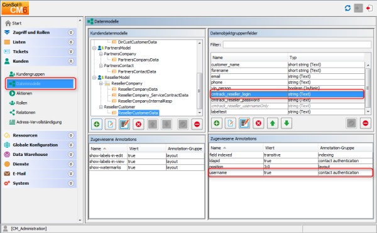The height and width of the screenshot is (233, 377).
Task: Click grey checkmark icon under Datenobjektgruppenfelder
Action: (x=351, y=123)
